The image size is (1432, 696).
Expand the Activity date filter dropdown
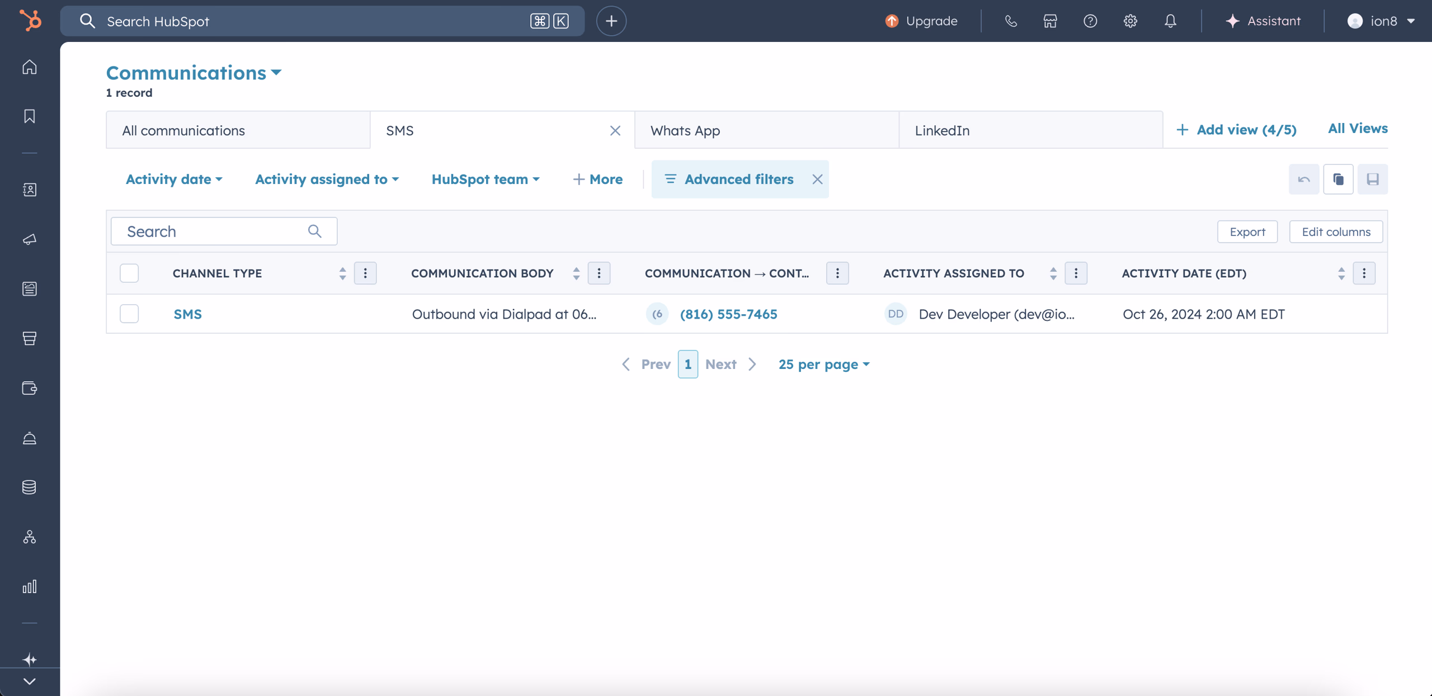click(173, 179)
